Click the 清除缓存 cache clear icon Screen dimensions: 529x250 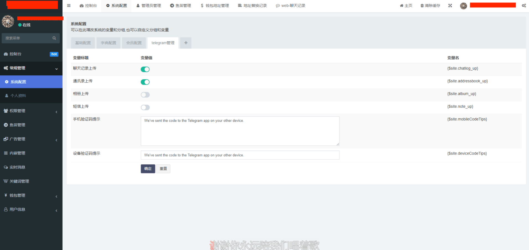[x=422, y=5]
